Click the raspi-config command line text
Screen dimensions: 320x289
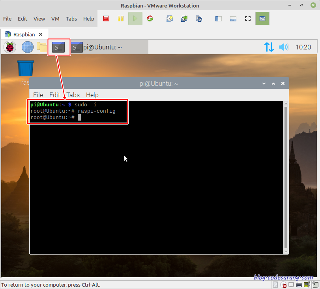point(97,111)
